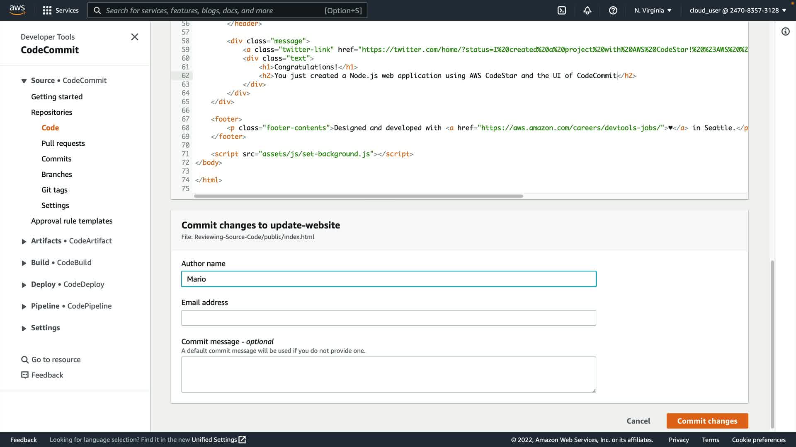Image resolution: width=796 pixels, height=447 pixels.
Task: Collapse the Source CodeCommit section
Action: pos(24,81)
